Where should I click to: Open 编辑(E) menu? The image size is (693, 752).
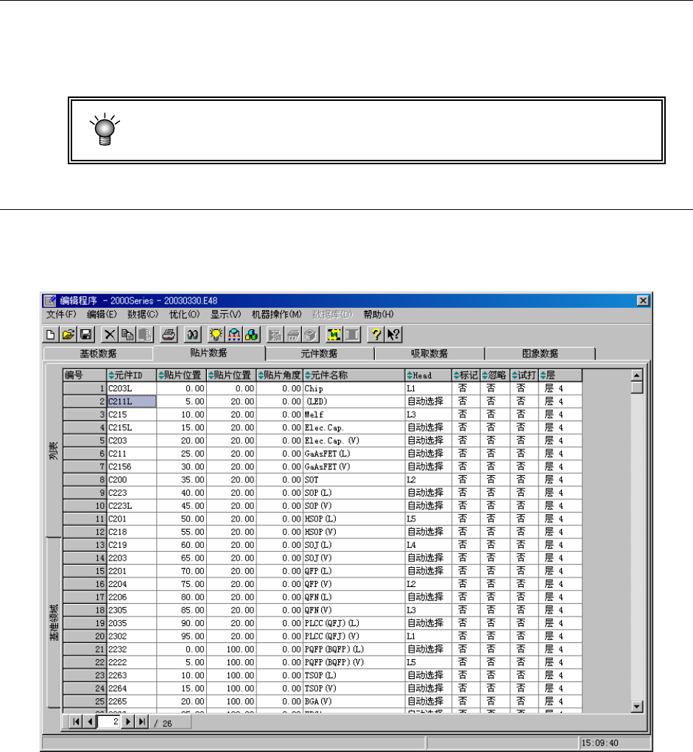pos(102,314)
